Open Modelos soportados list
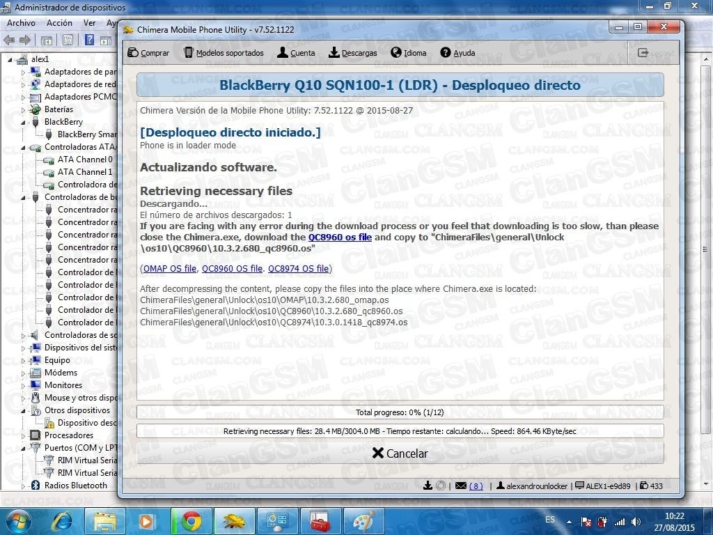713x535 pixels. click(x=224, y=53)
